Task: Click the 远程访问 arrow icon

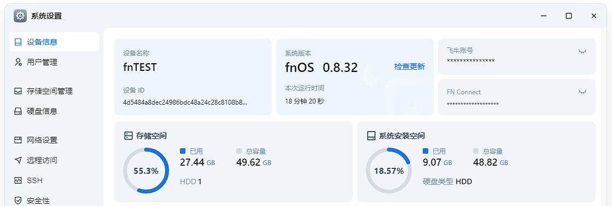Action: click(18, 160)
